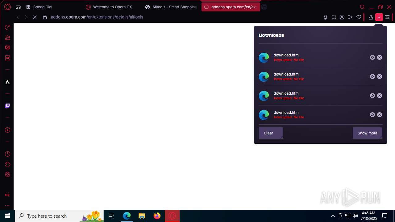Open File Explorer from the taskbar
The image size is (395, 222).
(x=142, y=216)
